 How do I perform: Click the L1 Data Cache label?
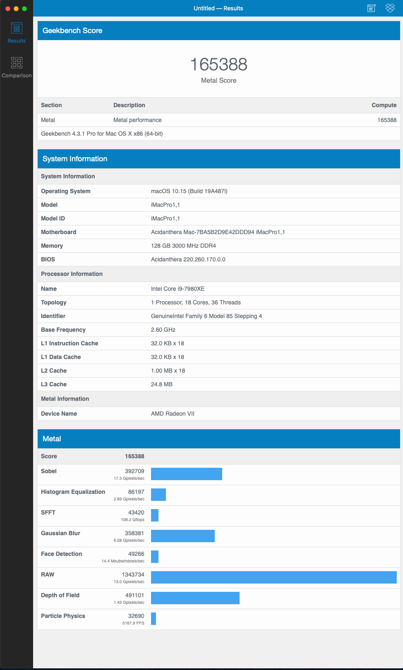pos(61,357)
